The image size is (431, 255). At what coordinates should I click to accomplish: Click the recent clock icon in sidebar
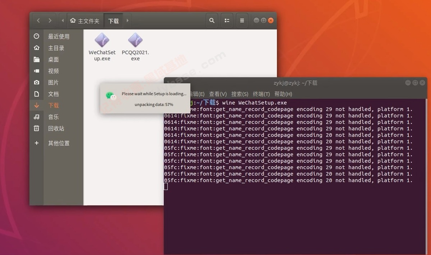point(36,36)
